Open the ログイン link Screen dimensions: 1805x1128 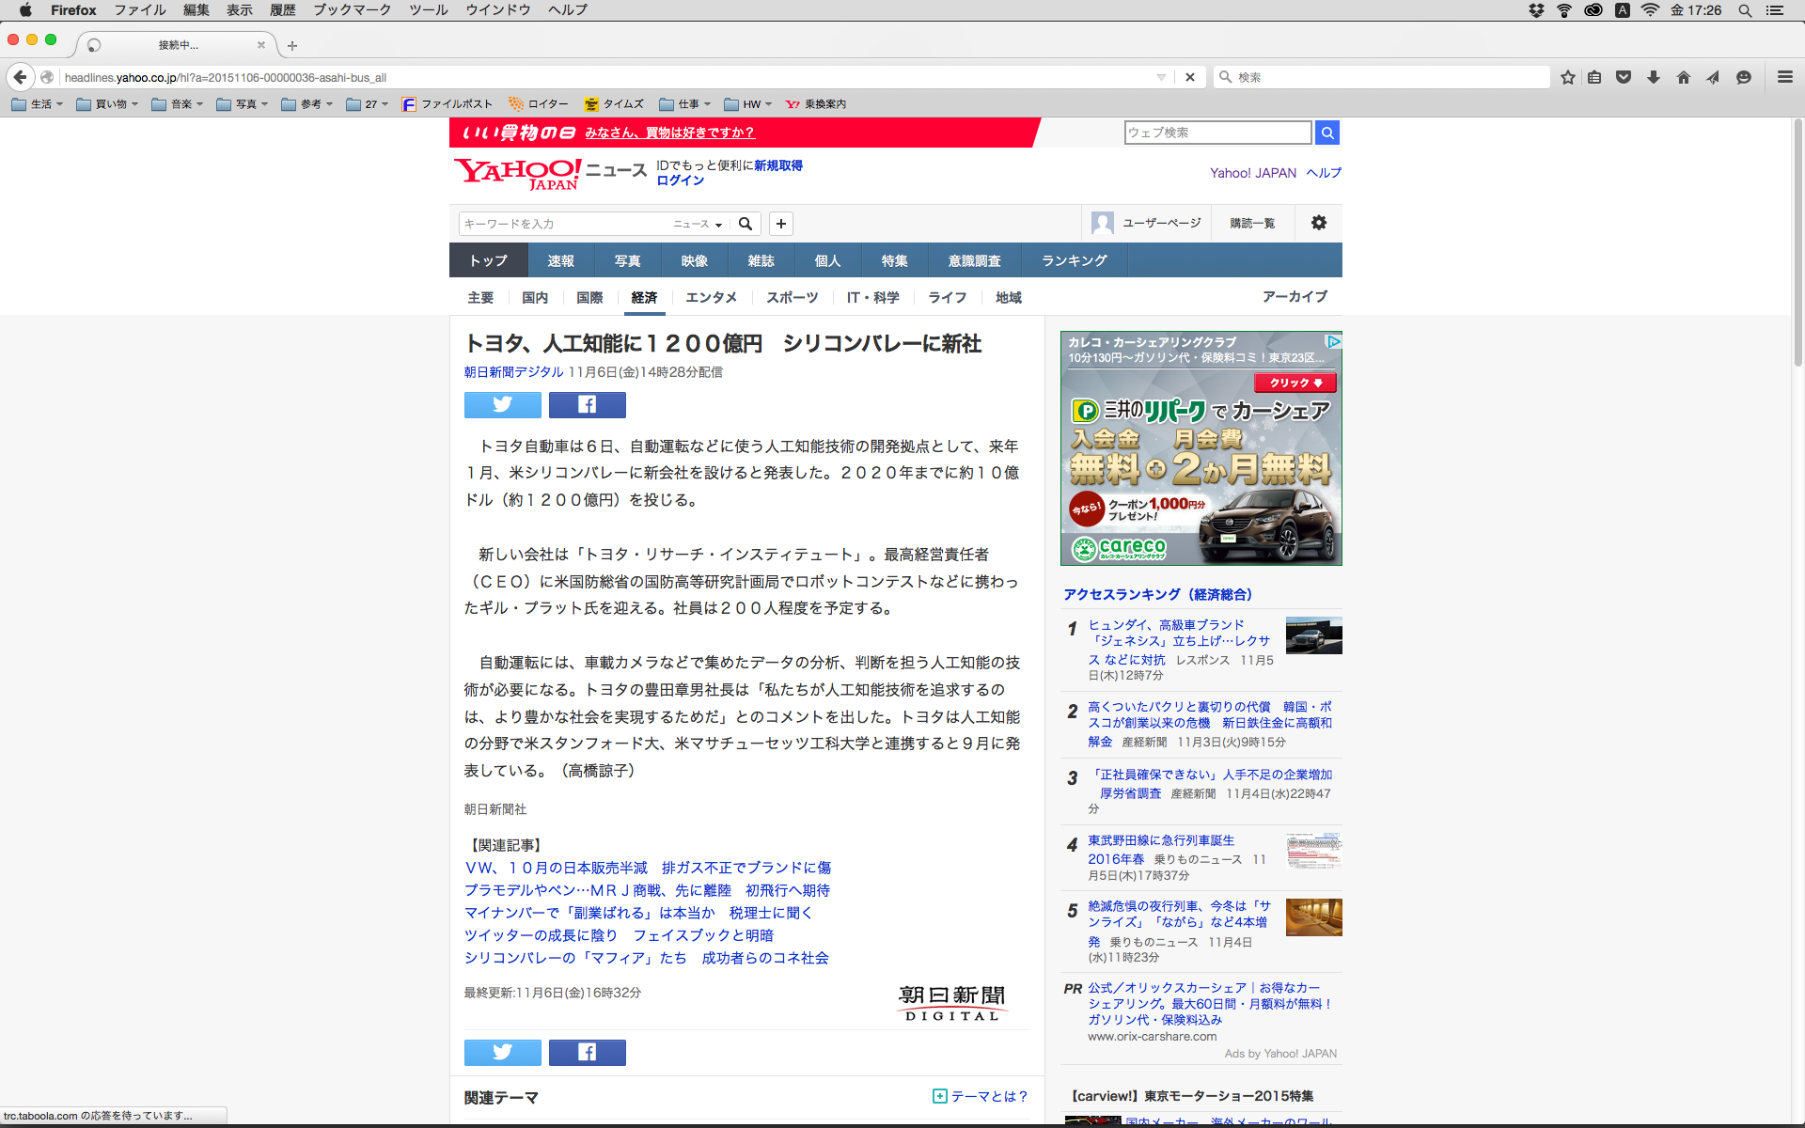click(680, 180)
